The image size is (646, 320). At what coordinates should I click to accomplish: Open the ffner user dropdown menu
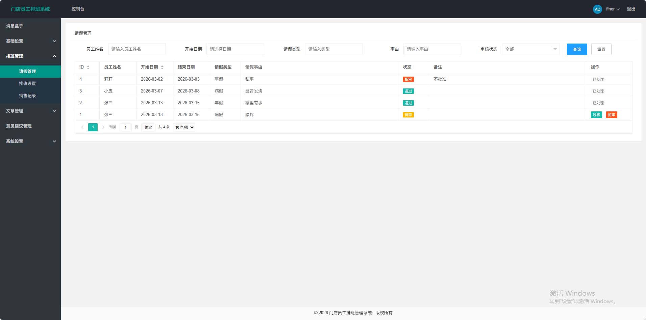pyautogui.click(x=612, y=9)
